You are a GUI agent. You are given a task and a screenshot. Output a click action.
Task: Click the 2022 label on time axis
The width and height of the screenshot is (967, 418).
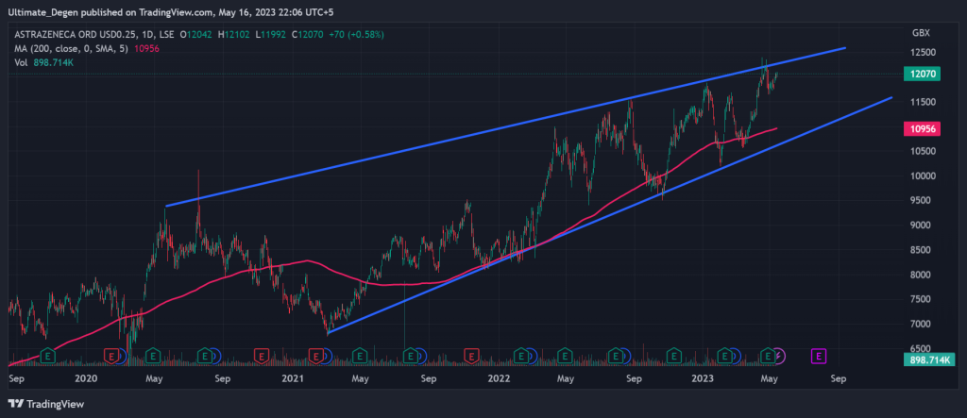pos(498,378)
